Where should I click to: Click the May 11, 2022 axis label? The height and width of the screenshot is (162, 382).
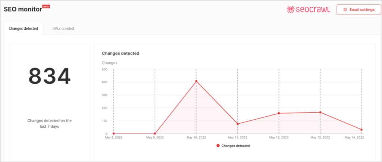click(238, 137)
